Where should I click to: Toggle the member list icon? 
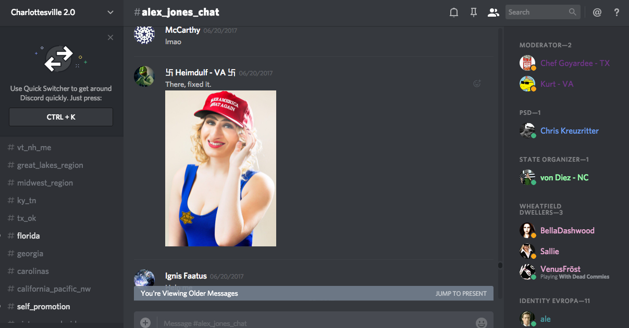click(493, 12)
